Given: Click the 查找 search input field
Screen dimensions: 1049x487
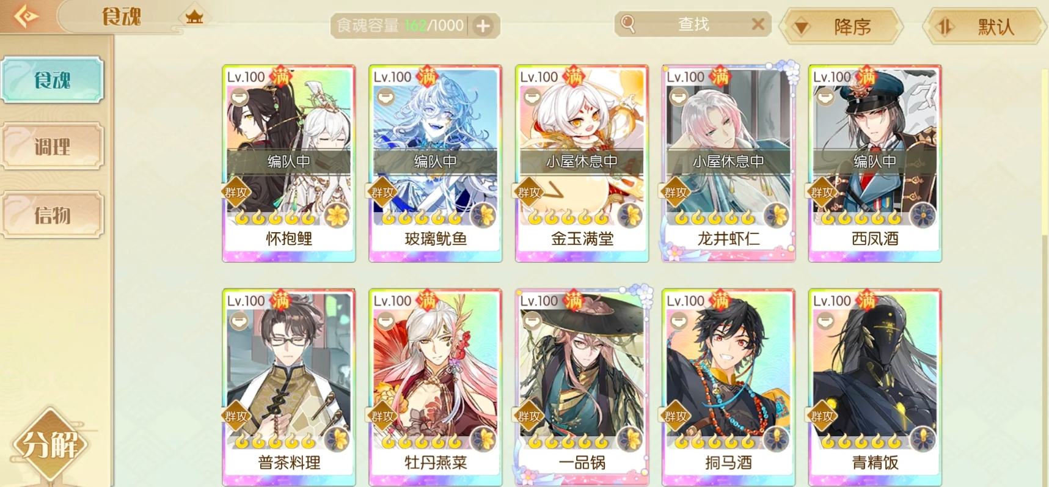Looking at the screenshot, I should [693, 24].
